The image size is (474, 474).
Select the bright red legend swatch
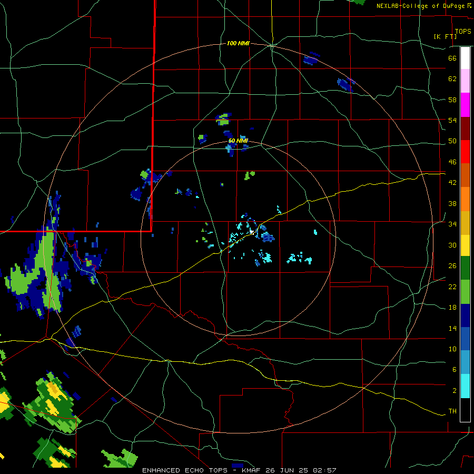(465, 152)
